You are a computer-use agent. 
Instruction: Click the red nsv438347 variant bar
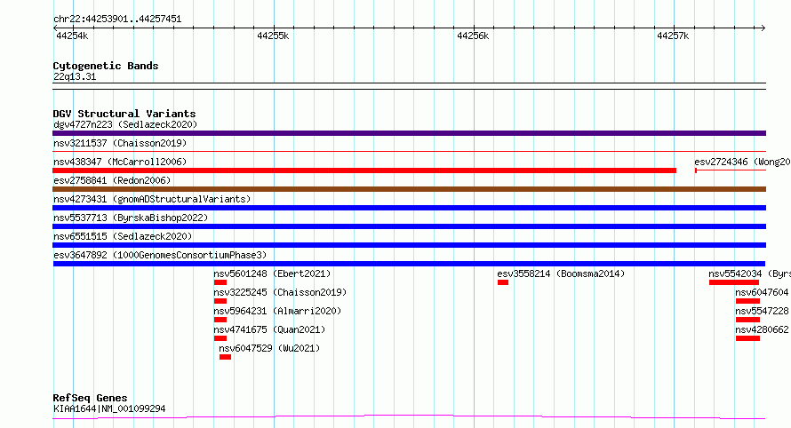(364, 170)
